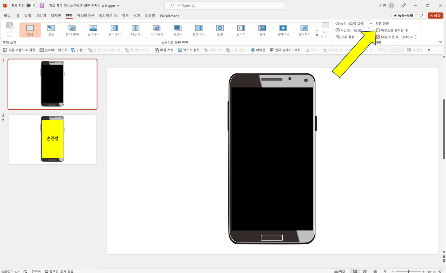Apply the 도형 (Shape) transition

pyautogui.click(x=220, y=30)
